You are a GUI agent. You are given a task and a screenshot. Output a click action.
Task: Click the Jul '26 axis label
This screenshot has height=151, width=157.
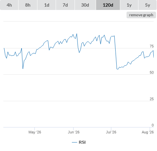coord(111,132)
